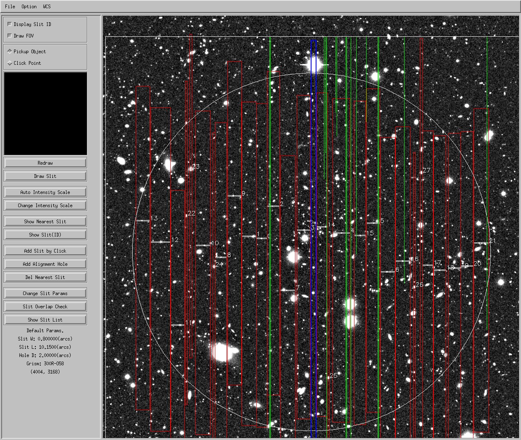Click Add Alignment Hole button
Image resolution: width=521 pixels, height=440 pixels.
point(45,264)
